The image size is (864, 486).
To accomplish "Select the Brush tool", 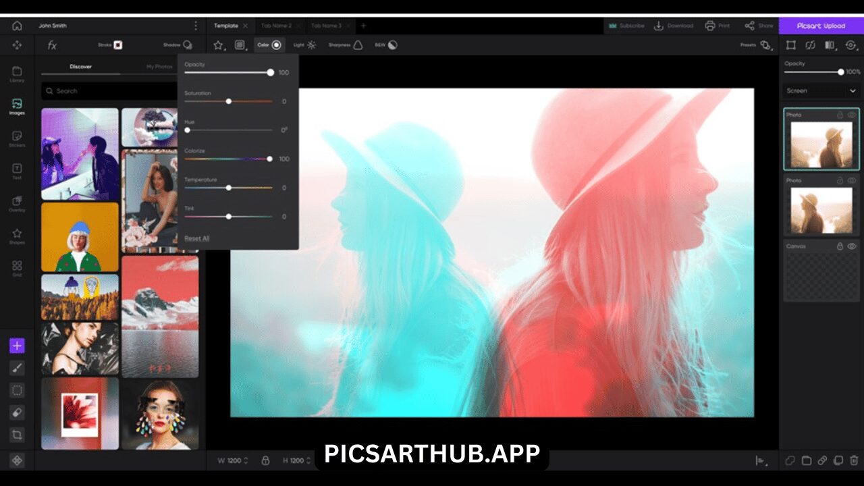I will (x=17, y=368).
